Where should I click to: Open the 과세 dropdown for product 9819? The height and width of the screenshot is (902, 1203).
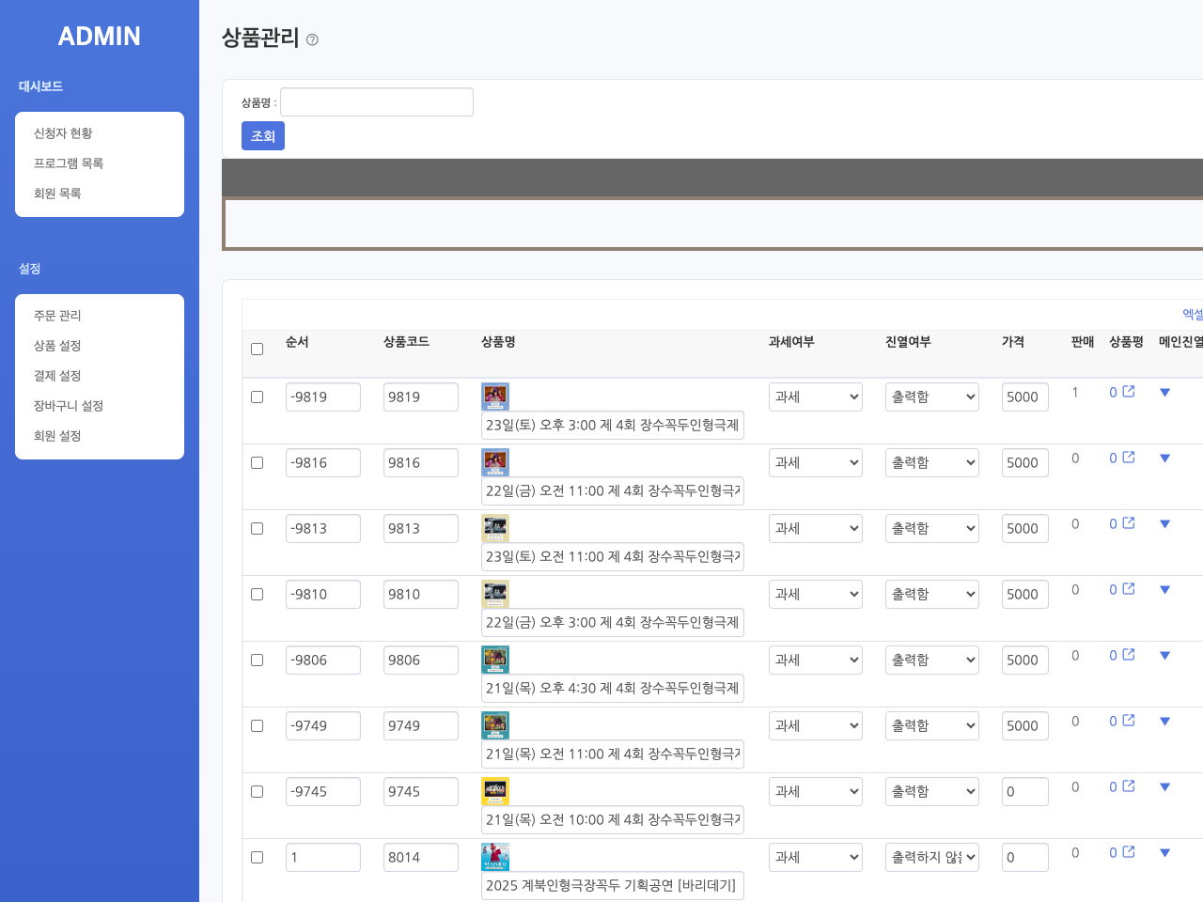tap(815, 397)
